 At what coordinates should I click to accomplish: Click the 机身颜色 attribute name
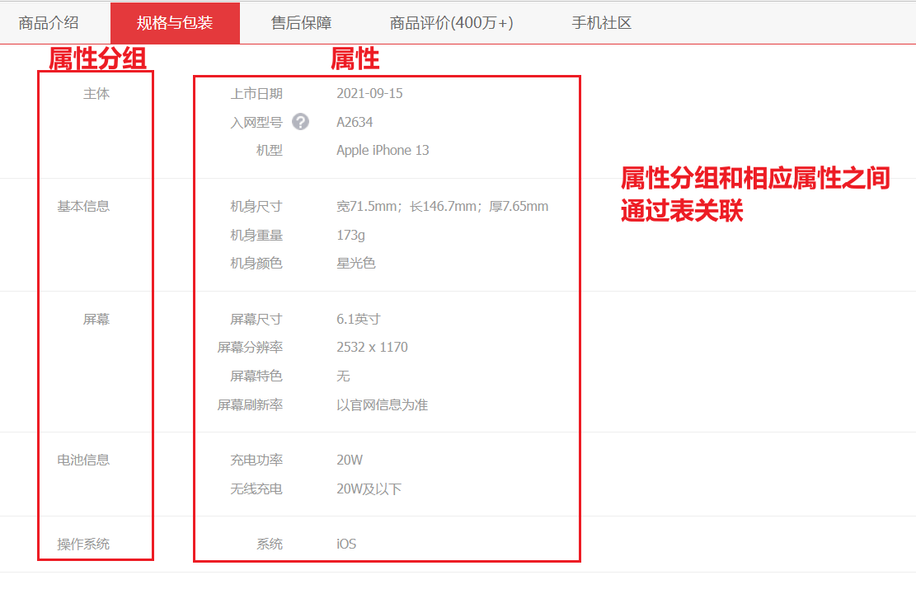click(x=256, y=263)
